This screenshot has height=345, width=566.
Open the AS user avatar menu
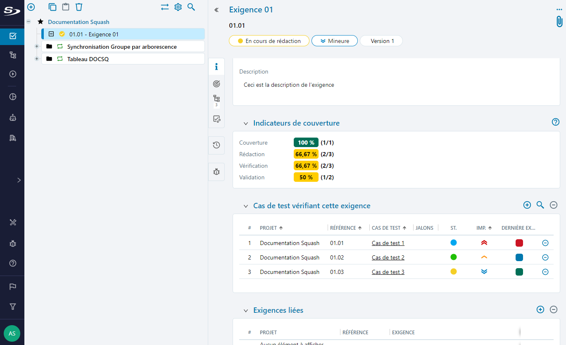pyautogui.click(x=12, y=333)
